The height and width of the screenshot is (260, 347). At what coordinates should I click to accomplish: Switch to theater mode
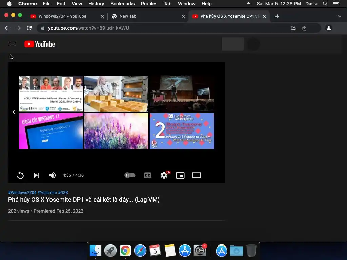(196, 175)
